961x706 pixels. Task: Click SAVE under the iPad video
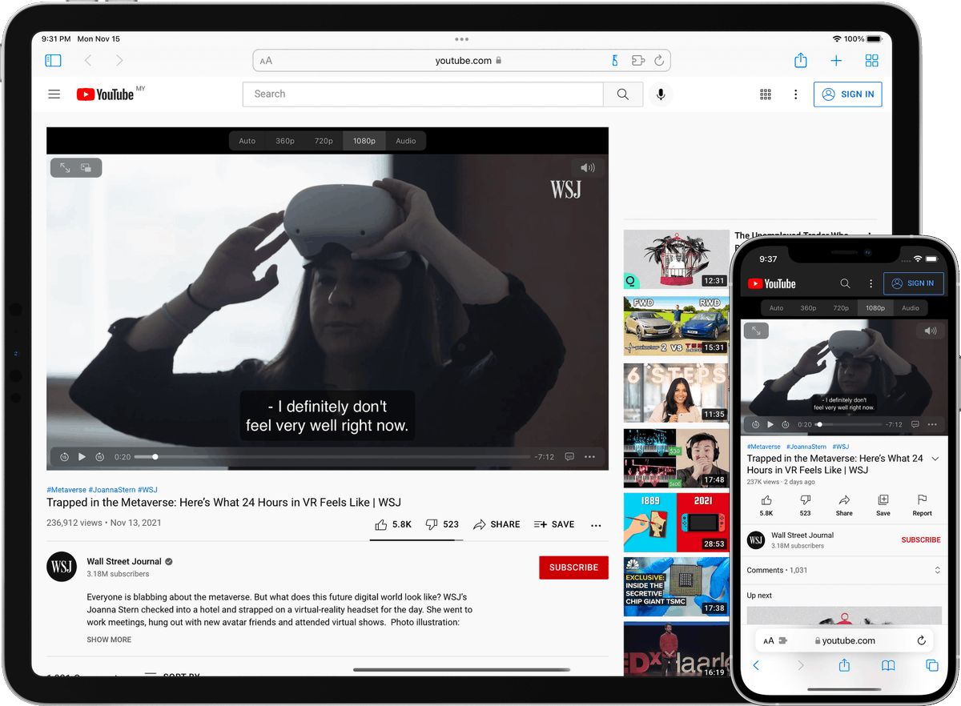tap(554, 524)
